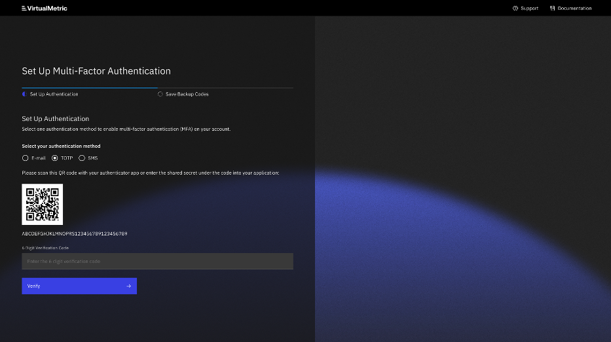Click the VirtualMetric logo
This screenshot has width=611, height=342.
click(x=45, y=8)
